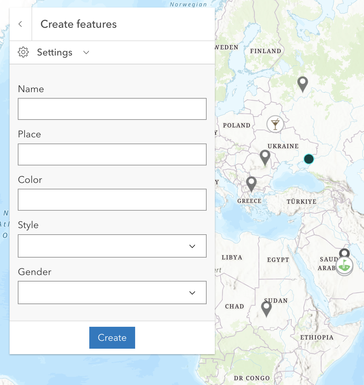The height and width of the screenshot is (385, 364).
Task: Select the cocktail glass marker near Ukraine
Action: pyautogui.click(x=275, y=124)
